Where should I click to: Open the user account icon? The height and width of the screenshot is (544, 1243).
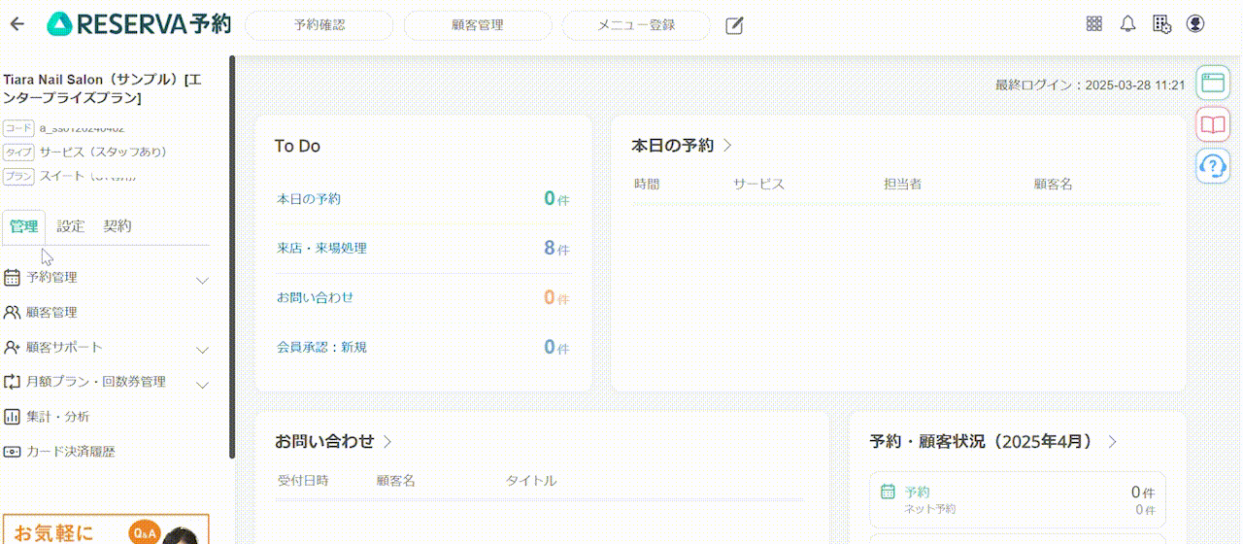1195,24
